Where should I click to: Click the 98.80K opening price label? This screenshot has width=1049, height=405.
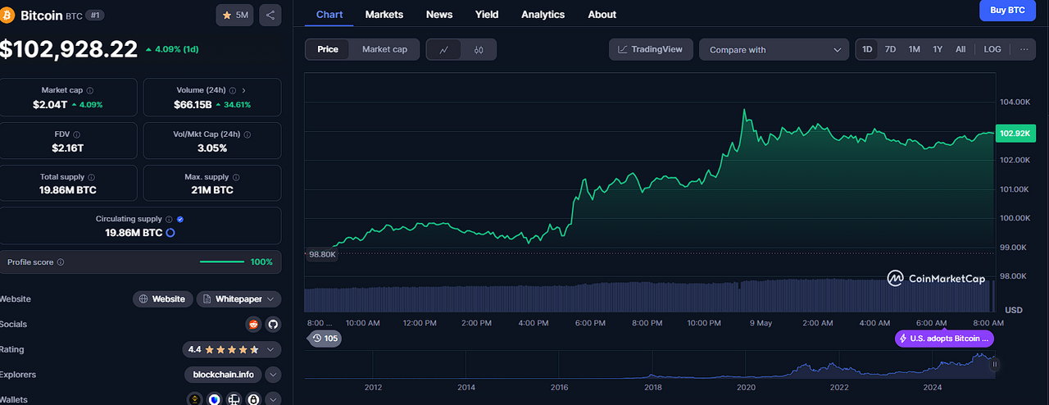[x=321, y=255]
